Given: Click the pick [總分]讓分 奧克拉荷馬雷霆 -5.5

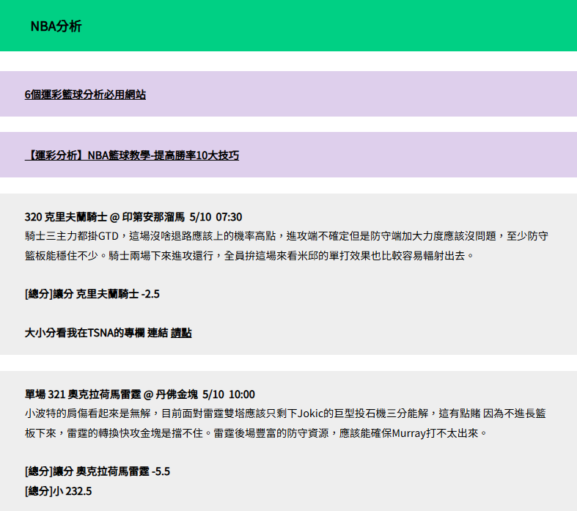Looking at the screenshot, I should pyautogui.click(x=98, y=471).
